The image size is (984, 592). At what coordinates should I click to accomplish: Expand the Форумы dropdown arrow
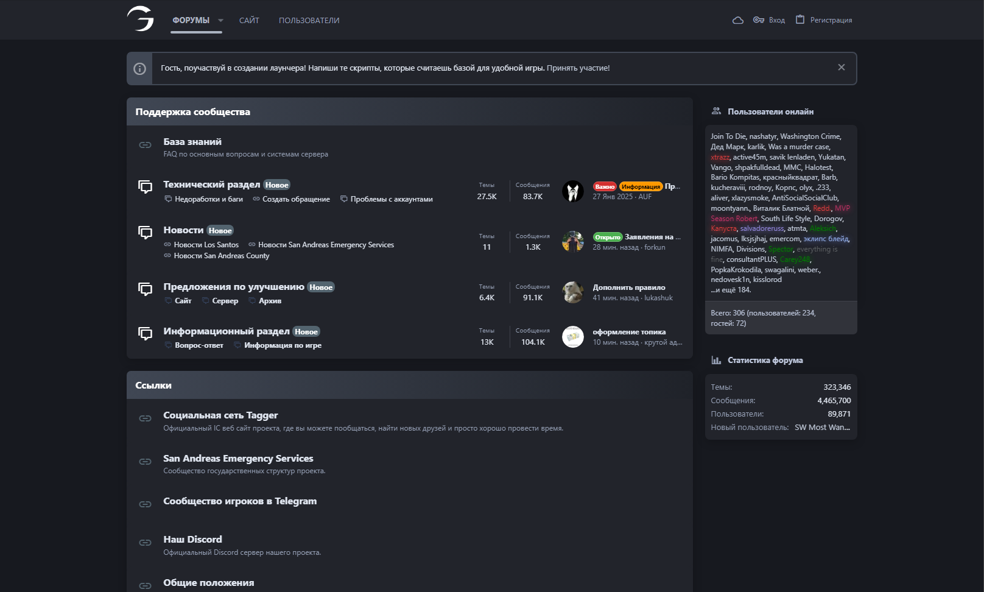click(x=220, y=21)
